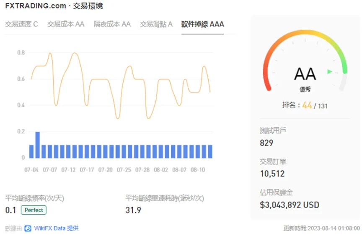362x236 pixels.
Task: Click the 08-02 date axis label
Action: (x=161, y=170)
